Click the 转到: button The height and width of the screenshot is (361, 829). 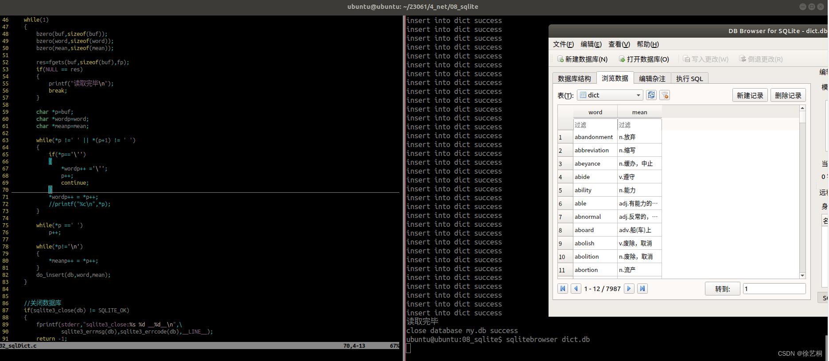(x=723, y=289)
